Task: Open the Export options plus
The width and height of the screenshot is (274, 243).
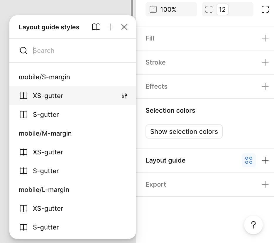Action: tap(265, 184)
